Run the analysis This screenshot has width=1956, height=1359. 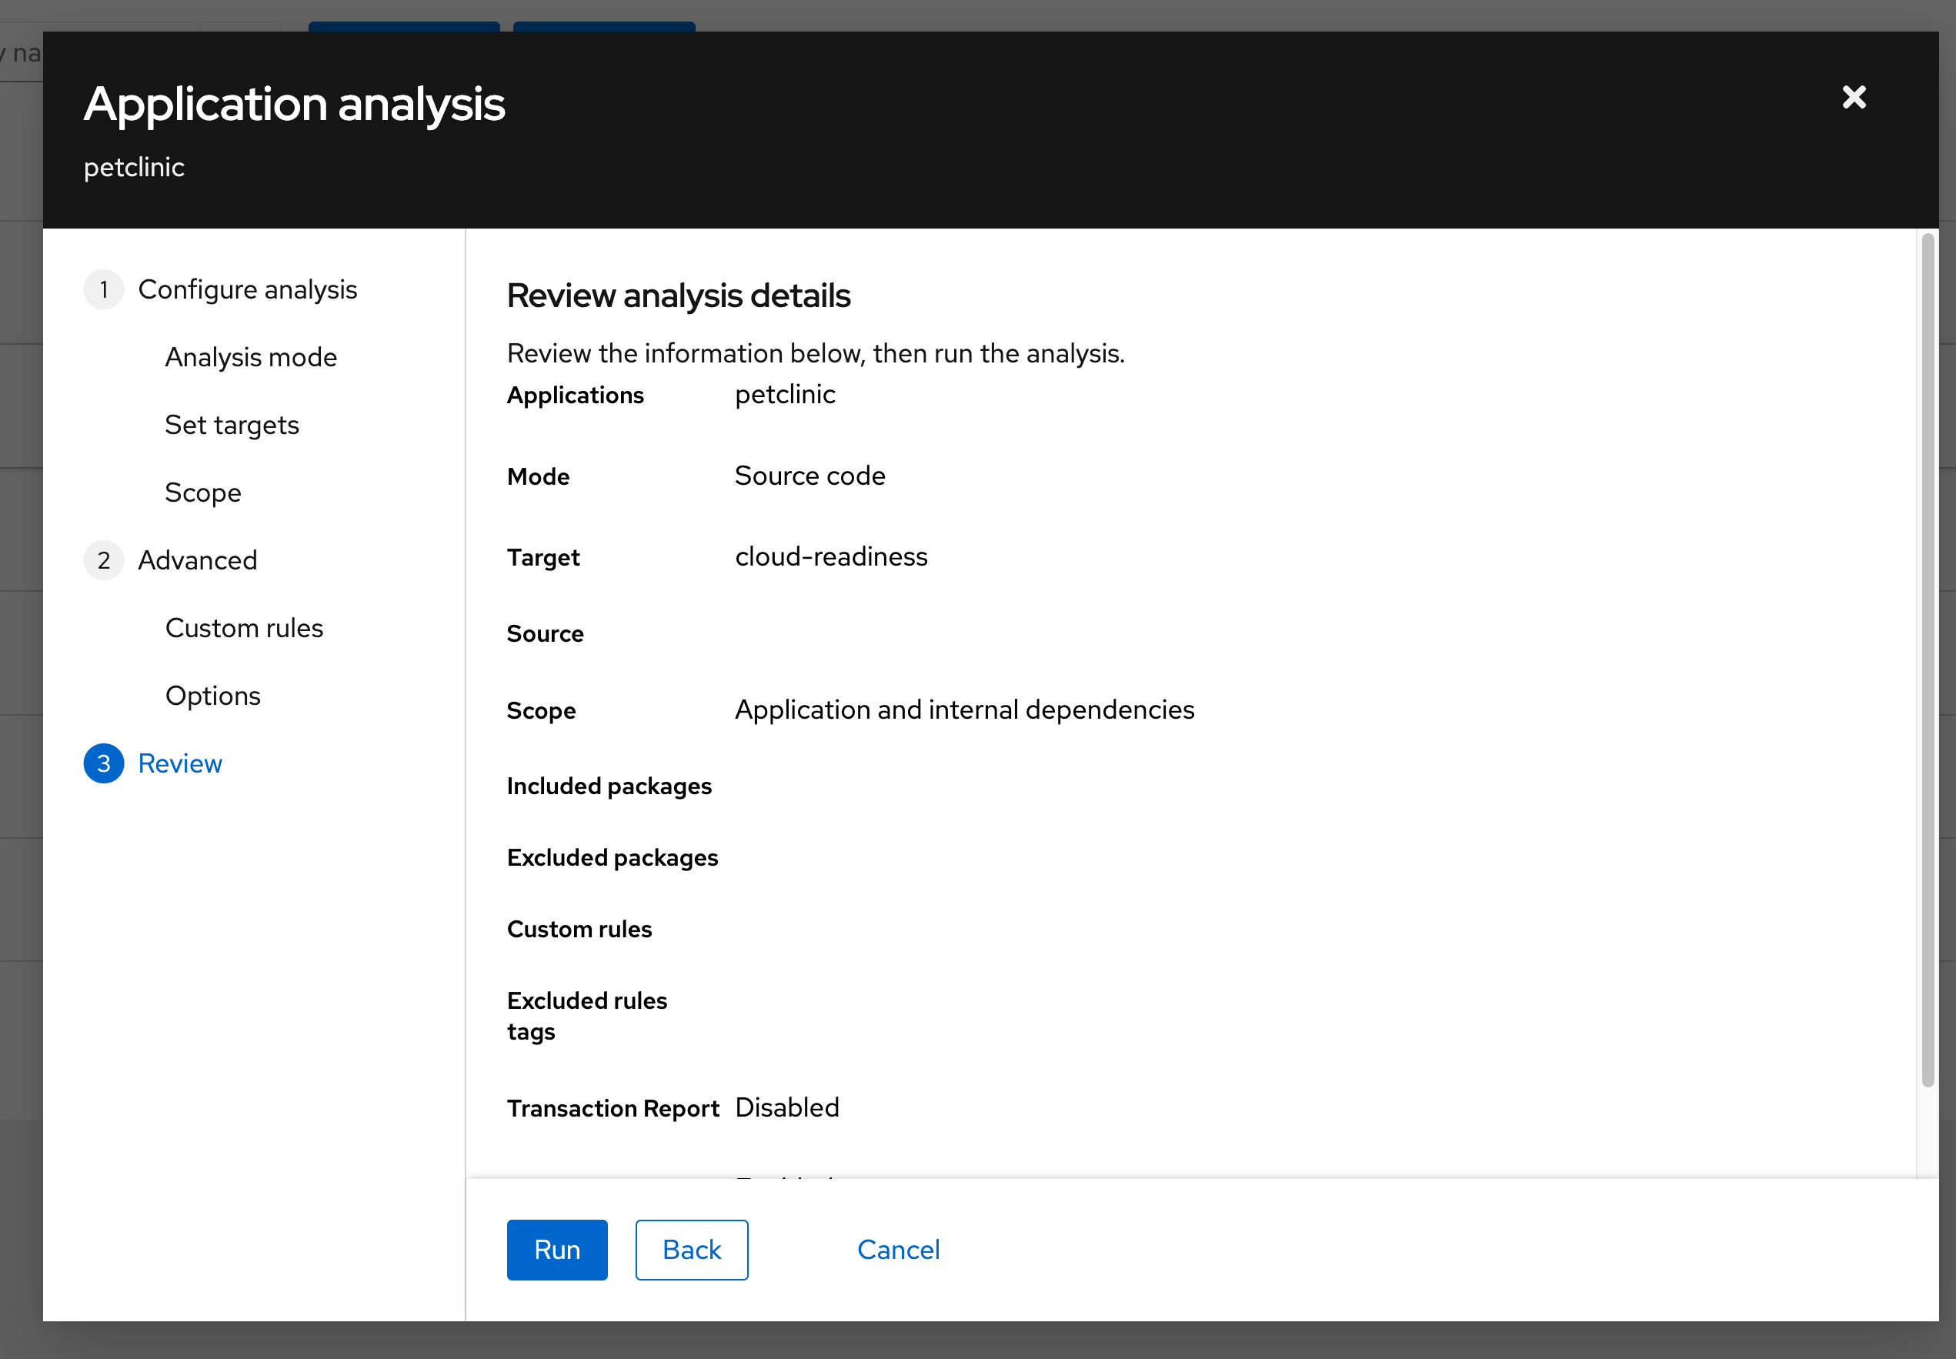tap(556, 1249)
